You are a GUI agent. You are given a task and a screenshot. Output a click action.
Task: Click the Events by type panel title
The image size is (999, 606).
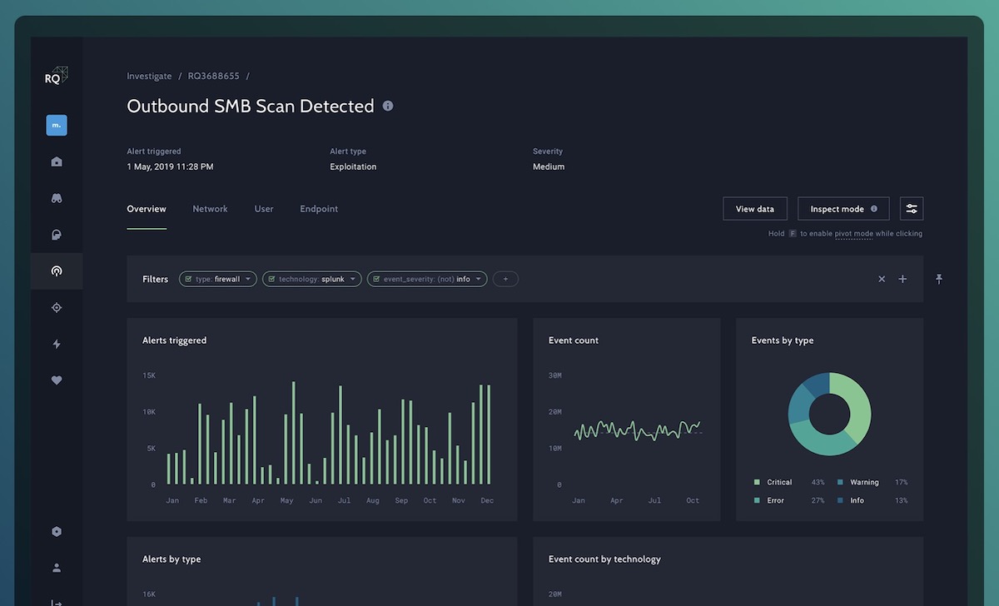pyautogui.click(x=783, y=340)
